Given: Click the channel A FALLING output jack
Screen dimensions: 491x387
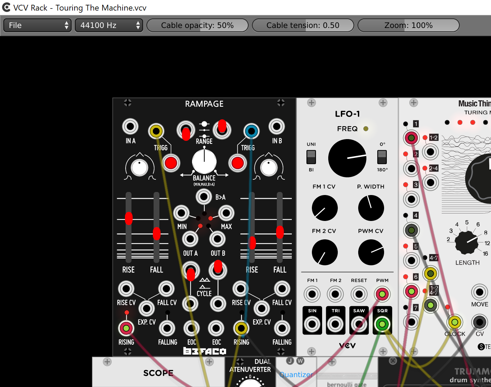Looking at the screenshot, I should (167, 328).
